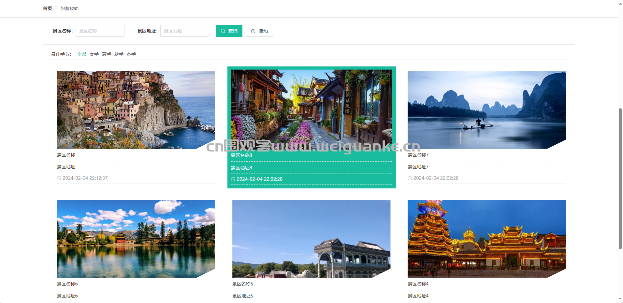Click the search magnifier icon in 查询 button
This screenshot has width=623, height=303.
(x=223, y=31)
